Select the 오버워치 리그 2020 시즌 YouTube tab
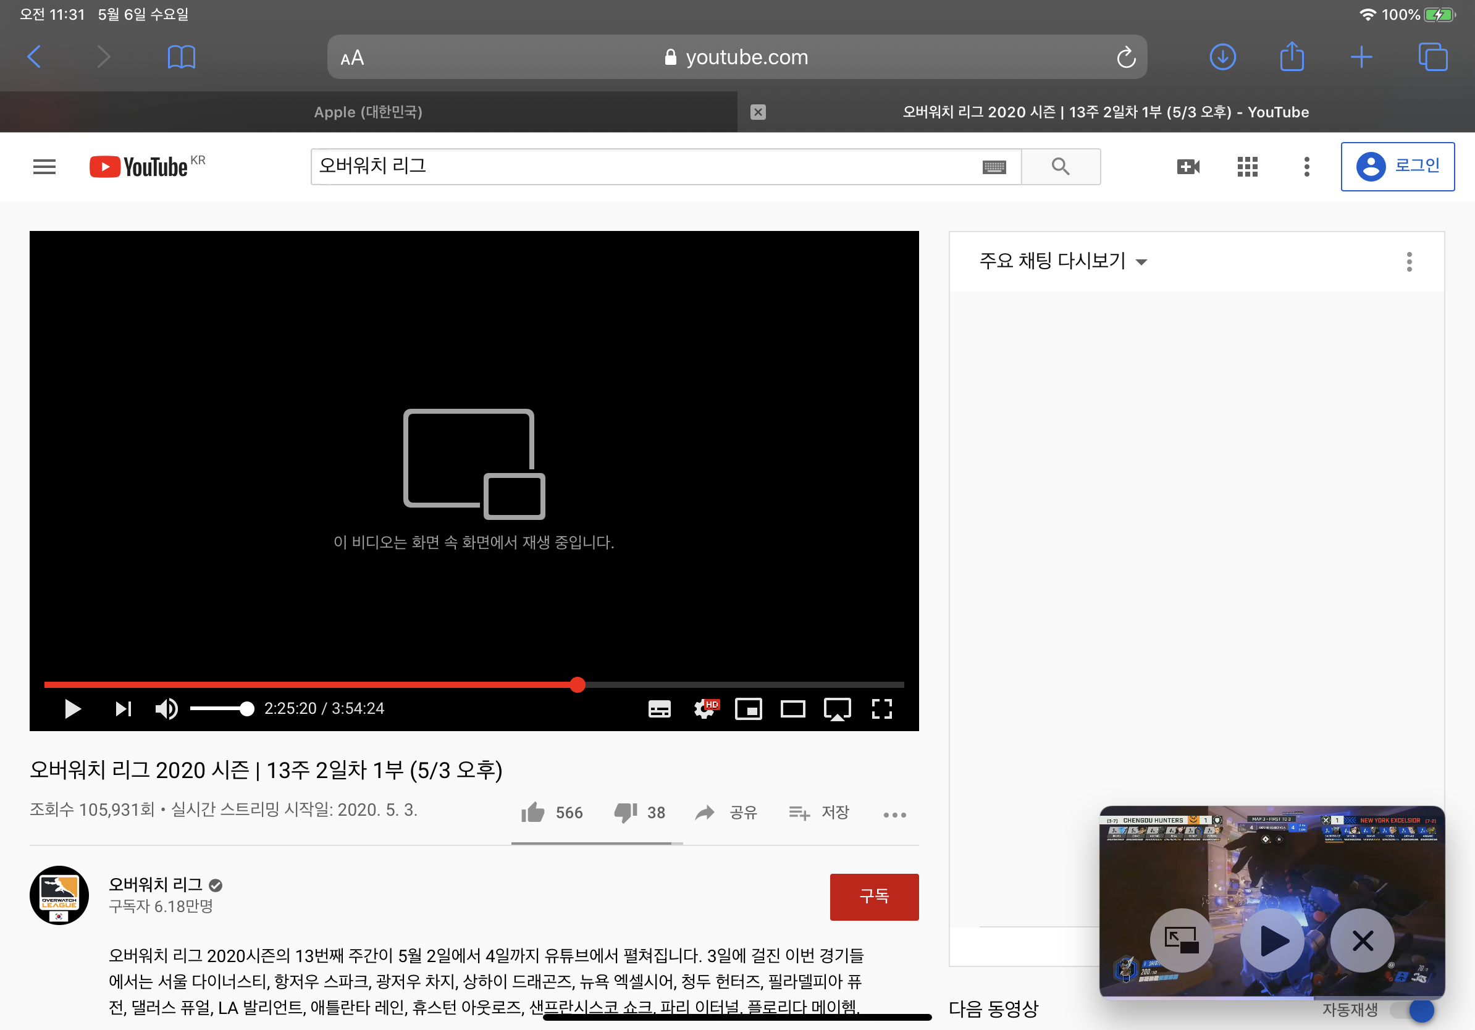The height and width of the screenshot is (1030, 1475). (1106, 112)
